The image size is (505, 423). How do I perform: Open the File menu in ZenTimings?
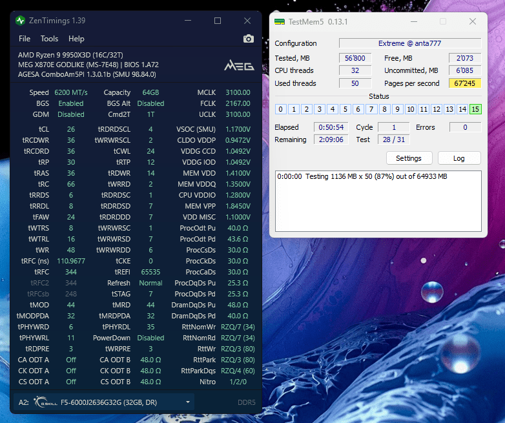(25, 39)
